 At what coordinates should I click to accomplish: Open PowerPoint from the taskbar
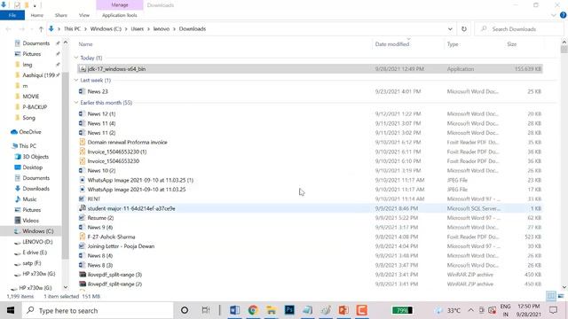click(x=343, y=310)
